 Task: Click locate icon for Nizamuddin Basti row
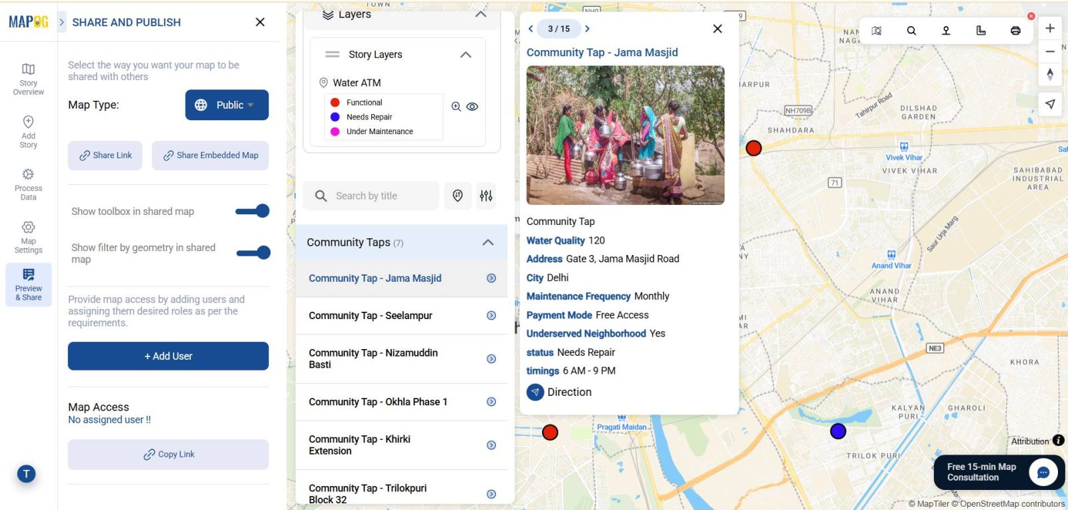click(491, 359)
